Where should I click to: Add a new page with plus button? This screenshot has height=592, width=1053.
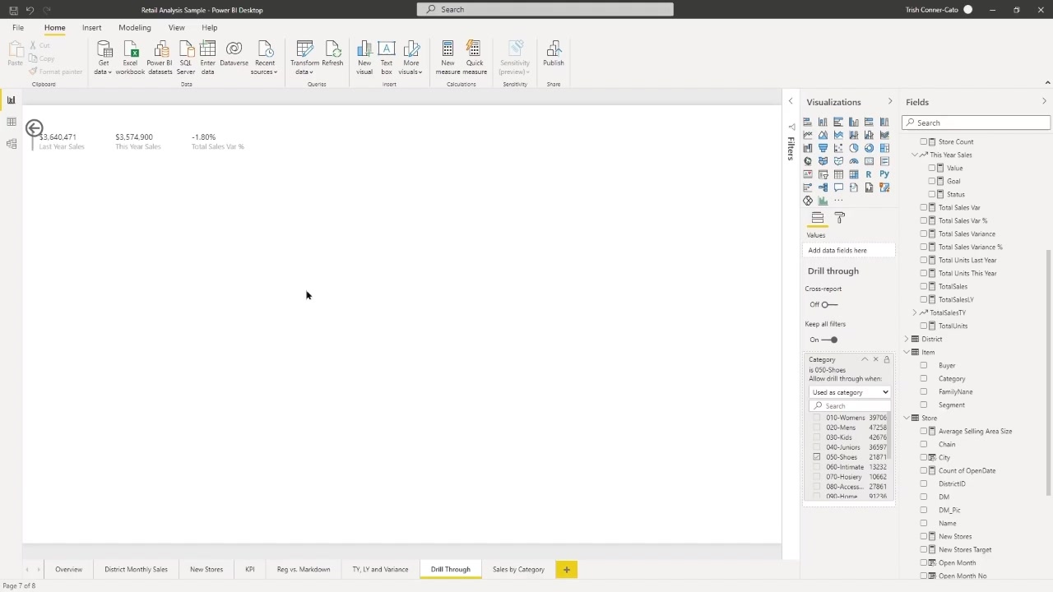566,569
